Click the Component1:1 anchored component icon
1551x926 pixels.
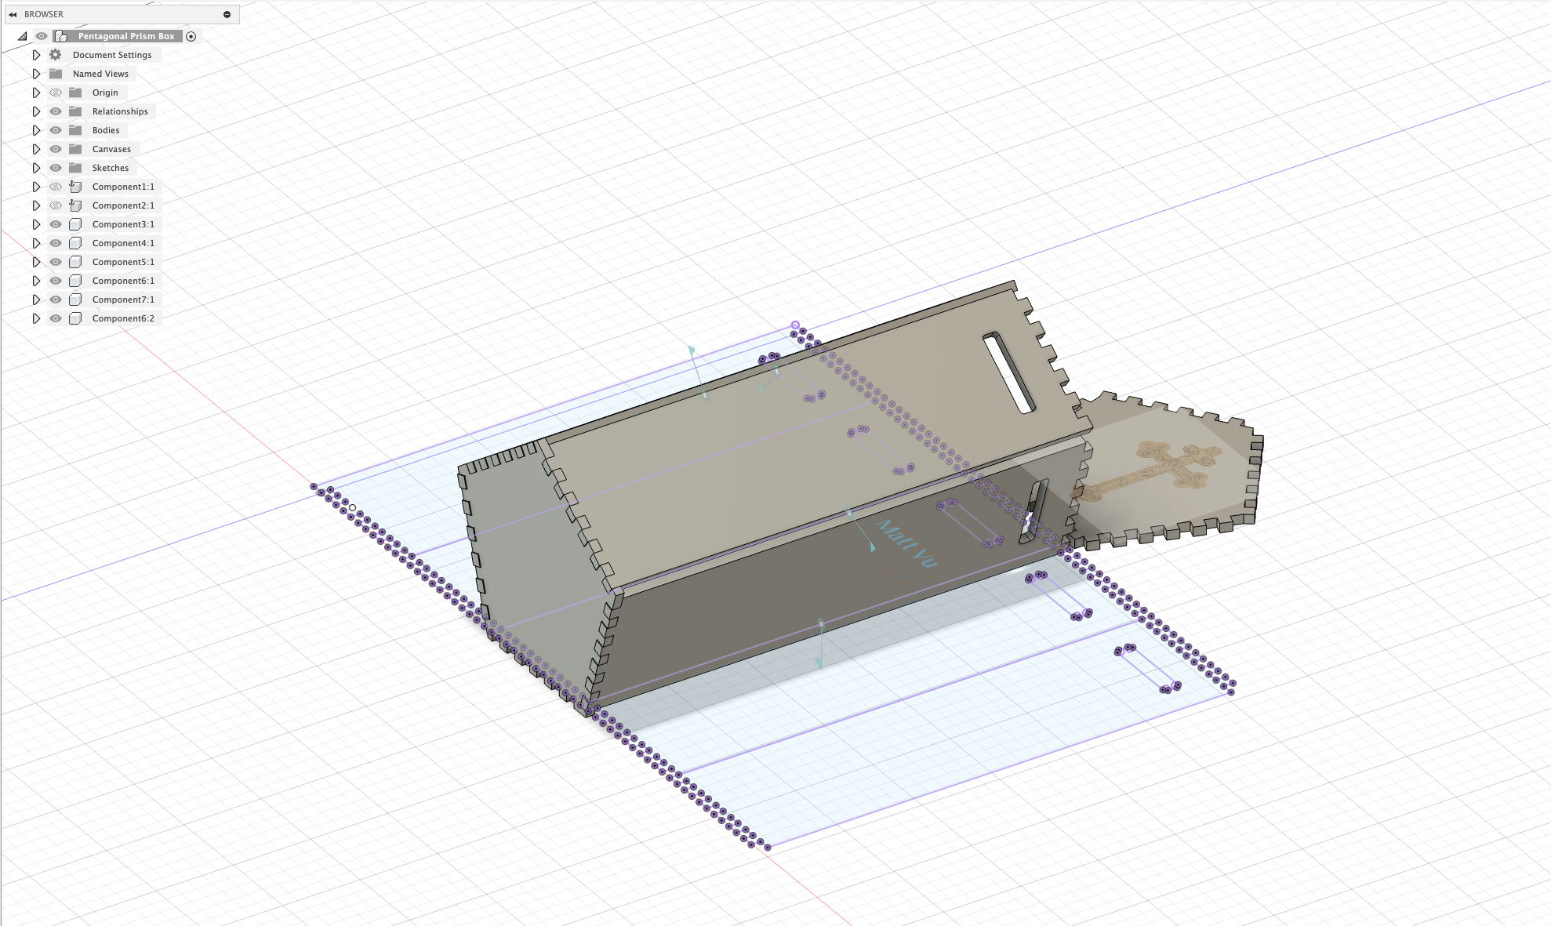75,187
